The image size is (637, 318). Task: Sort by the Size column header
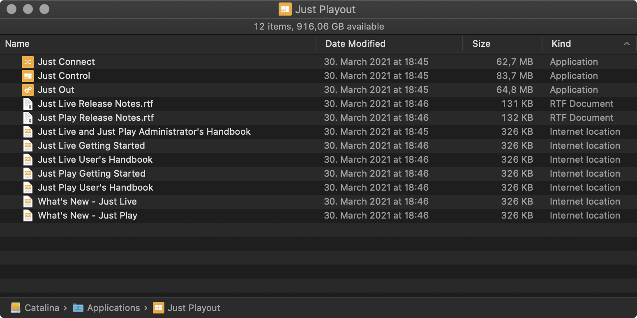pos(502,44)
